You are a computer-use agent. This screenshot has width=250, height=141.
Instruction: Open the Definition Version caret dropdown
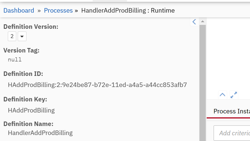click(22, 37)
